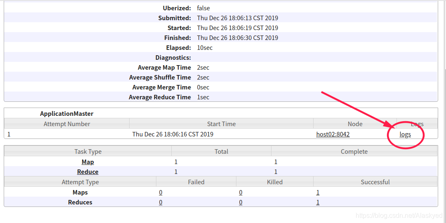Open the failed Maps count link

click(x=161, y=192)
